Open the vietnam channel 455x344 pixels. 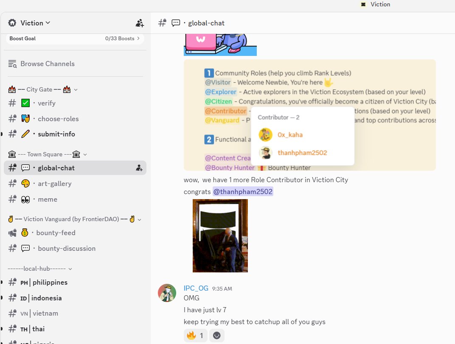pyautogui.click(x=75, y=313)
